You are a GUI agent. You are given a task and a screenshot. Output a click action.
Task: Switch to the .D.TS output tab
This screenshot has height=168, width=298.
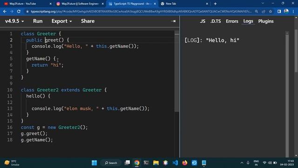pyautogui.click(x=216, y=21)
